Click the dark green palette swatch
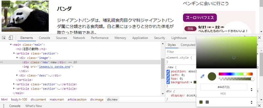The height and width of the screenshot is (108, 263). click(x=201, y=102)
